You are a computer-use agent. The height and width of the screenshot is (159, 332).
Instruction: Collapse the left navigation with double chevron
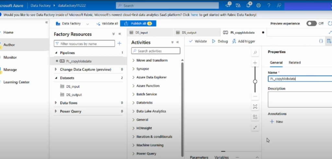click(x=46, y=22)
